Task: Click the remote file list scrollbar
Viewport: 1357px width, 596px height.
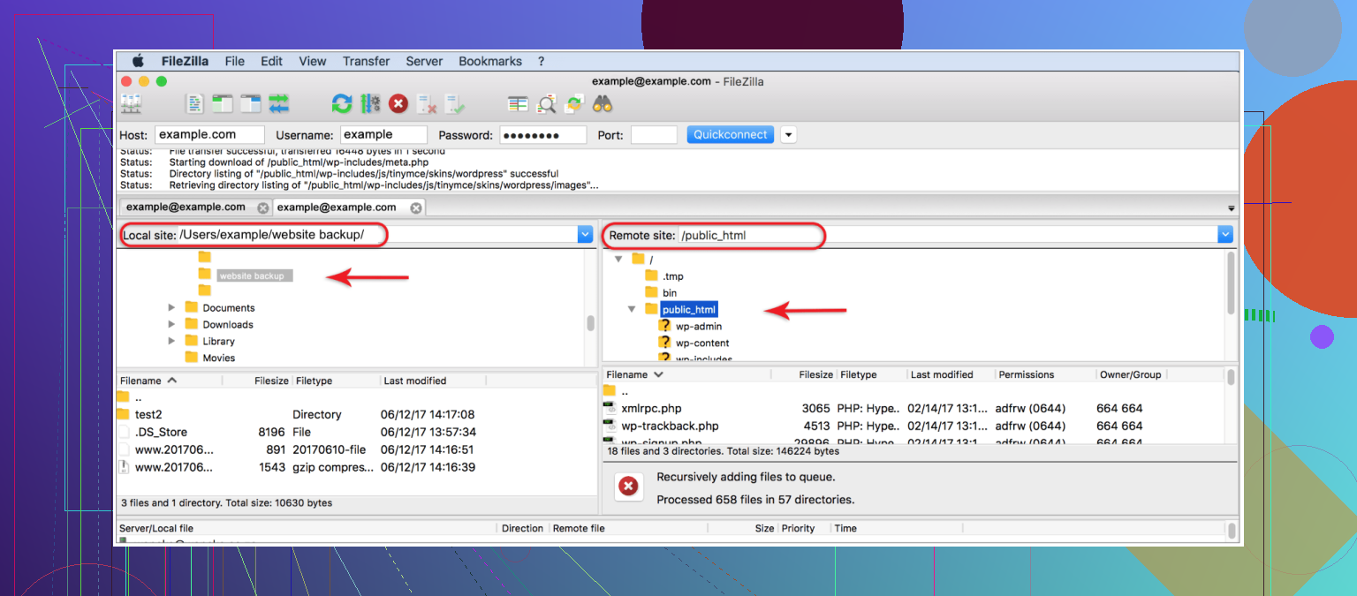Action: pos(1232,377)
